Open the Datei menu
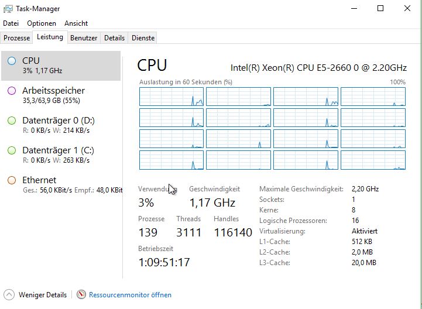422x309 pixels. point(11,23)
